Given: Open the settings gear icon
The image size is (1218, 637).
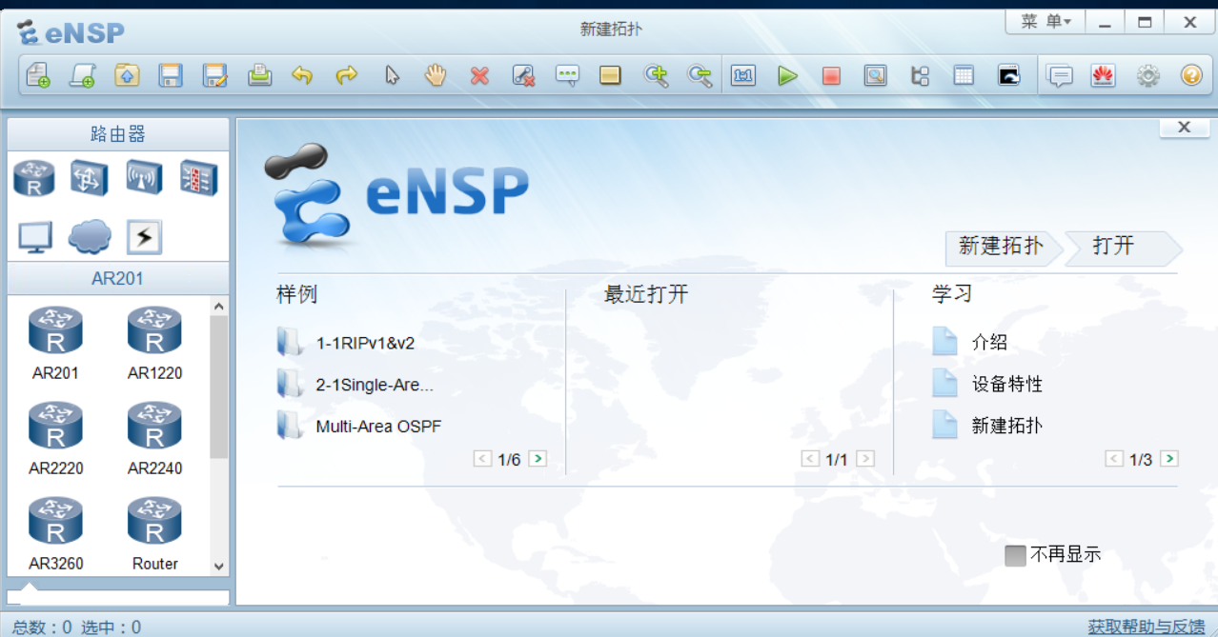Looking at the screenshot, I should tap(1147, 75).
